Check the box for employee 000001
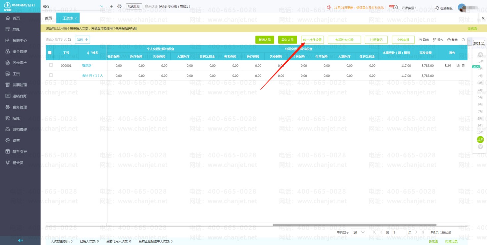The width and height of the screenshot is (487, 245). [x=51, y=65]
